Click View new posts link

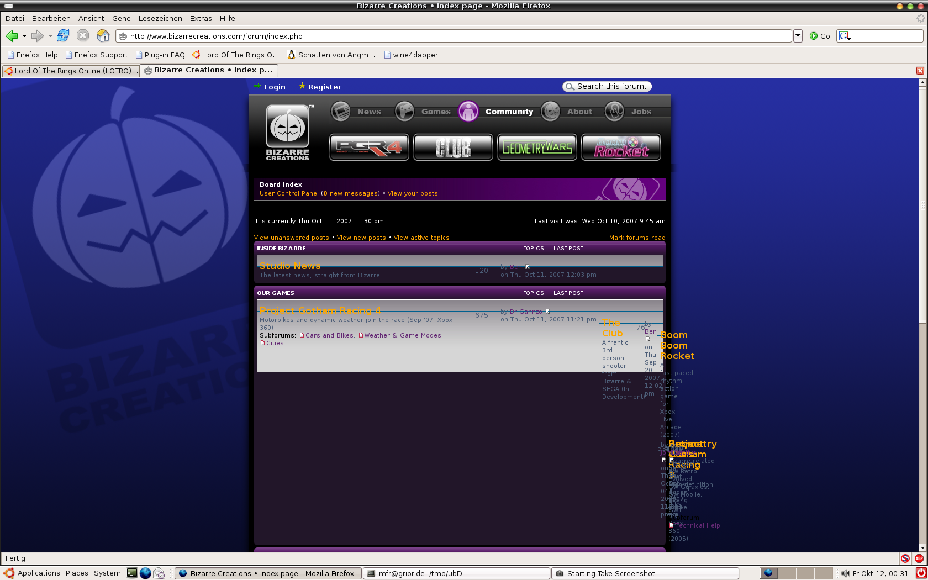point(361,238)
